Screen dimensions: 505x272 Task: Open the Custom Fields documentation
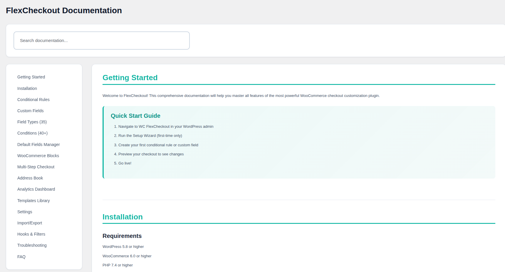coord(30,111)
